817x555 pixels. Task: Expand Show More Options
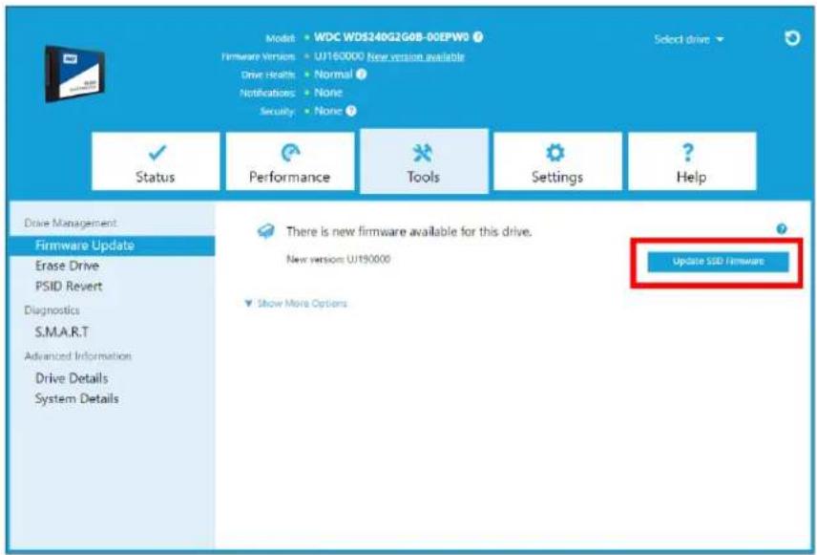pyautogui.click(x=296, y=303)
